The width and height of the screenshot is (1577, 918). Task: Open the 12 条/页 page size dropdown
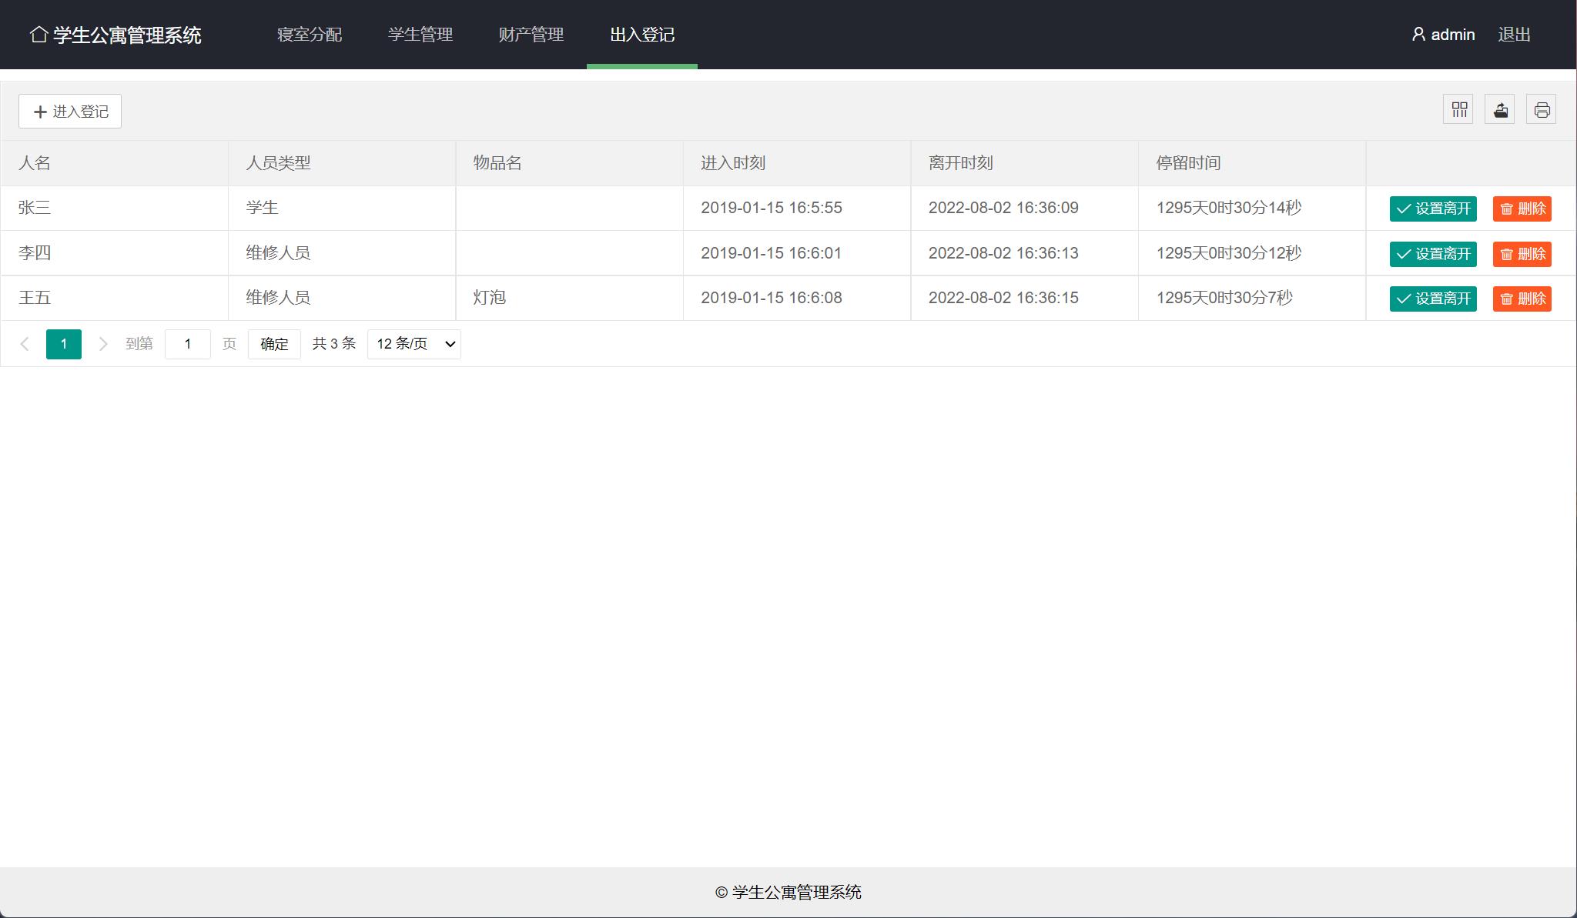(x=414, y=344)
